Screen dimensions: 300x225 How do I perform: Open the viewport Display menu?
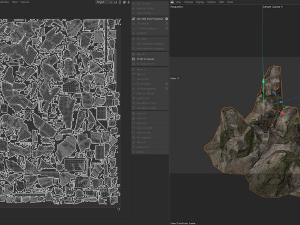click(x=200, y=2)
